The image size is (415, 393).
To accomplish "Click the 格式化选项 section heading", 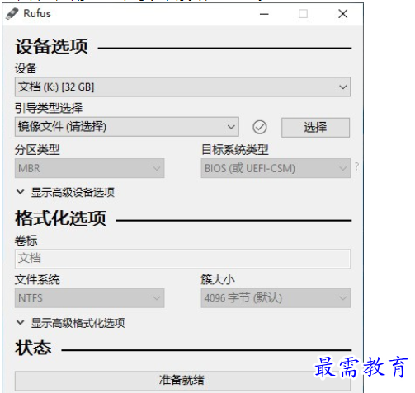I will [60, 218].
